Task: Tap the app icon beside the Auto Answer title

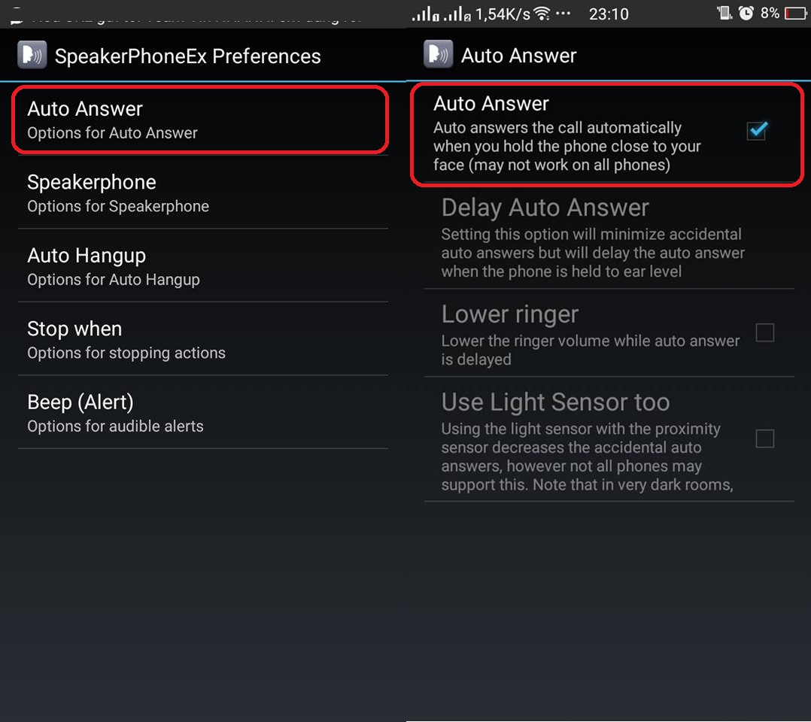Action: [439, 55]
